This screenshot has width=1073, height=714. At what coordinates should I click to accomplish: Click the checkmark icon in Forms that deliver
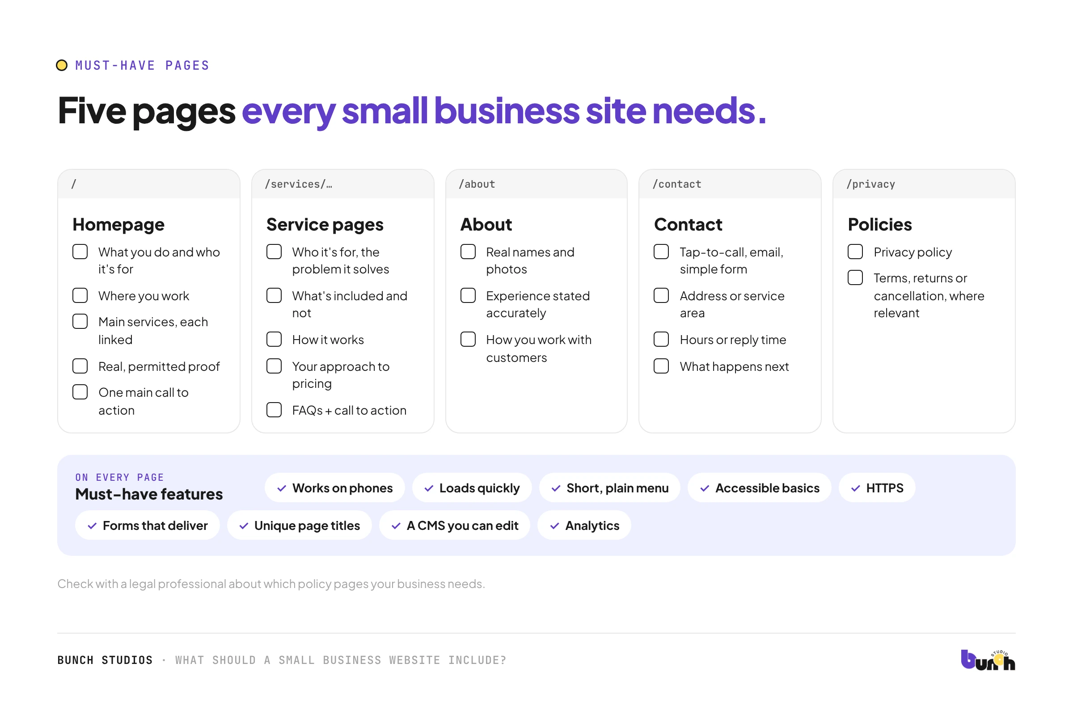(92, 526)
